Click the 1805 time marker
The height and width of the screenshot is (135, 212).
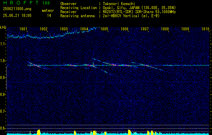tap(104, 29)
